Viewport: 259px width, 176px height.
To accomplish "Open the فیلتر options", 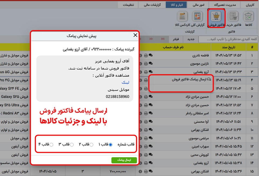I will tap(177, 39).
